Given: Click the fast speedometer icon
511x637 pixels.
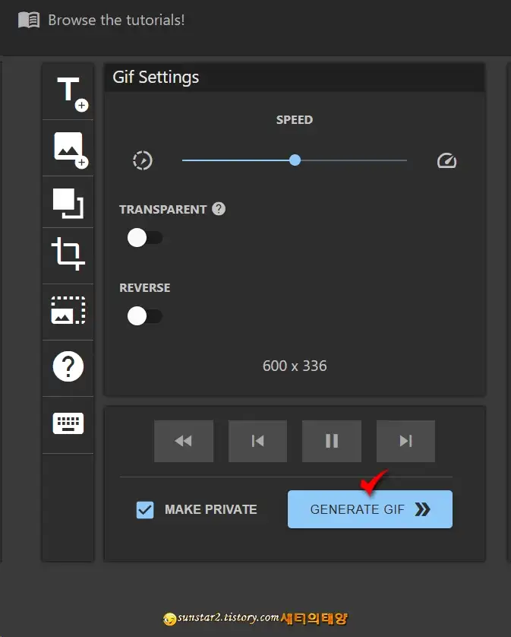Looking at the screenshot, I should click(447, 160).
